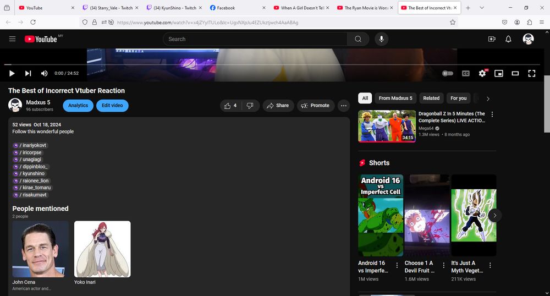Reload the page
550x296 pixels.
click(x=33, y=22)
